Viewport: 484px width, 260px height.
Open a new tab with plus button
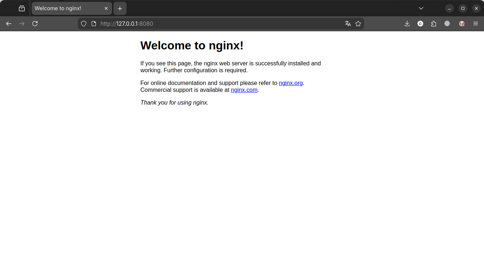(120, 8)
